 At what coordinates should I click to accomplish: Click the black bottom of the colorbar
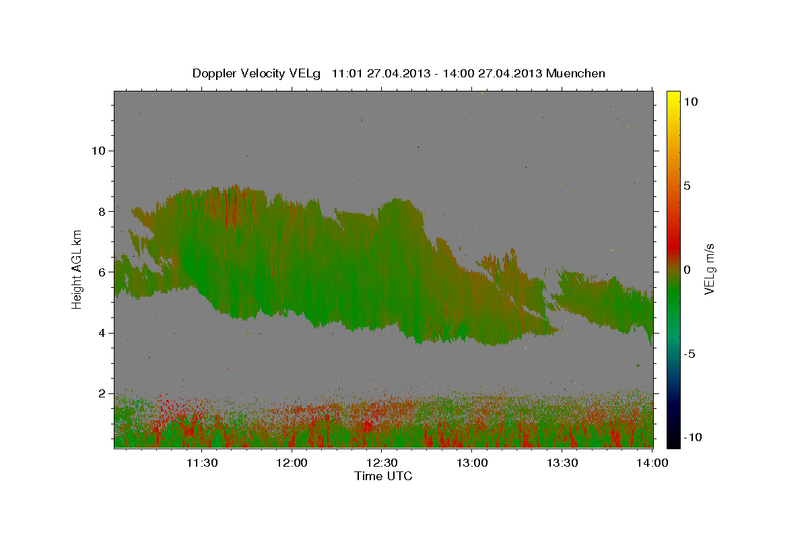(673, 440)
